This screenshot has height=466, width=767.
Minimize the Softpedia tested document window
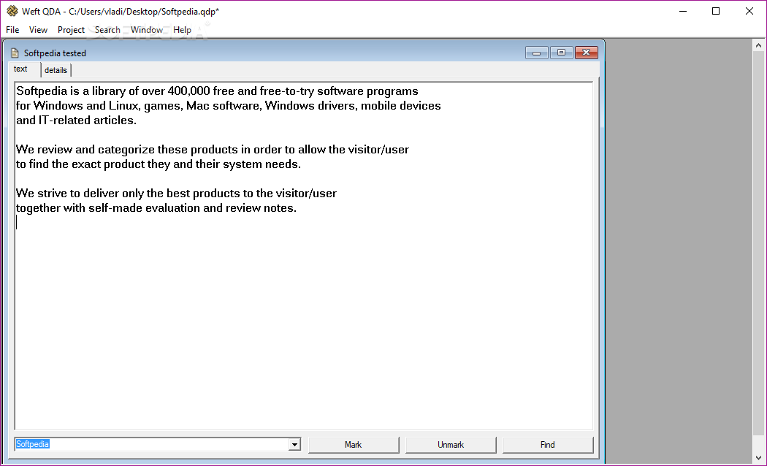tap(537, 53)
